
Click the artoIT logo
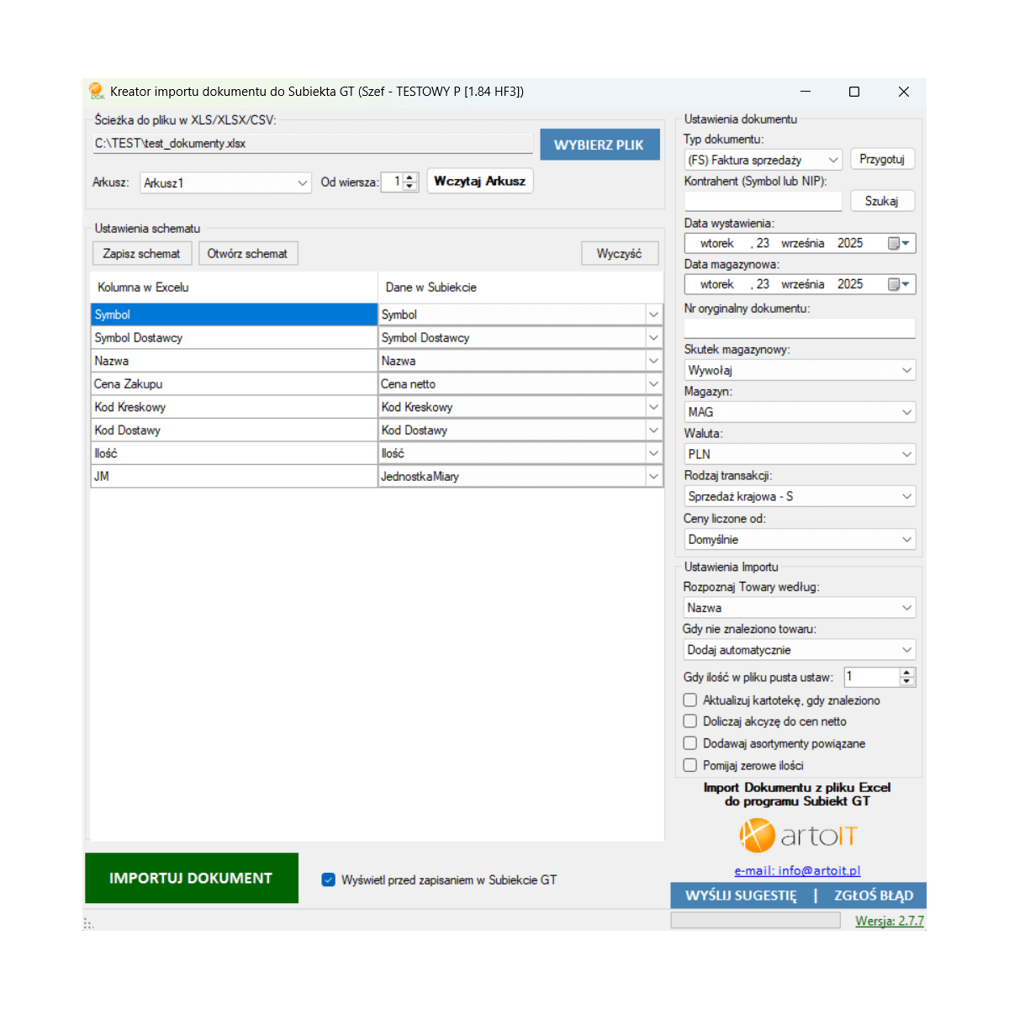pyautogui.click(x=798, y=836)
